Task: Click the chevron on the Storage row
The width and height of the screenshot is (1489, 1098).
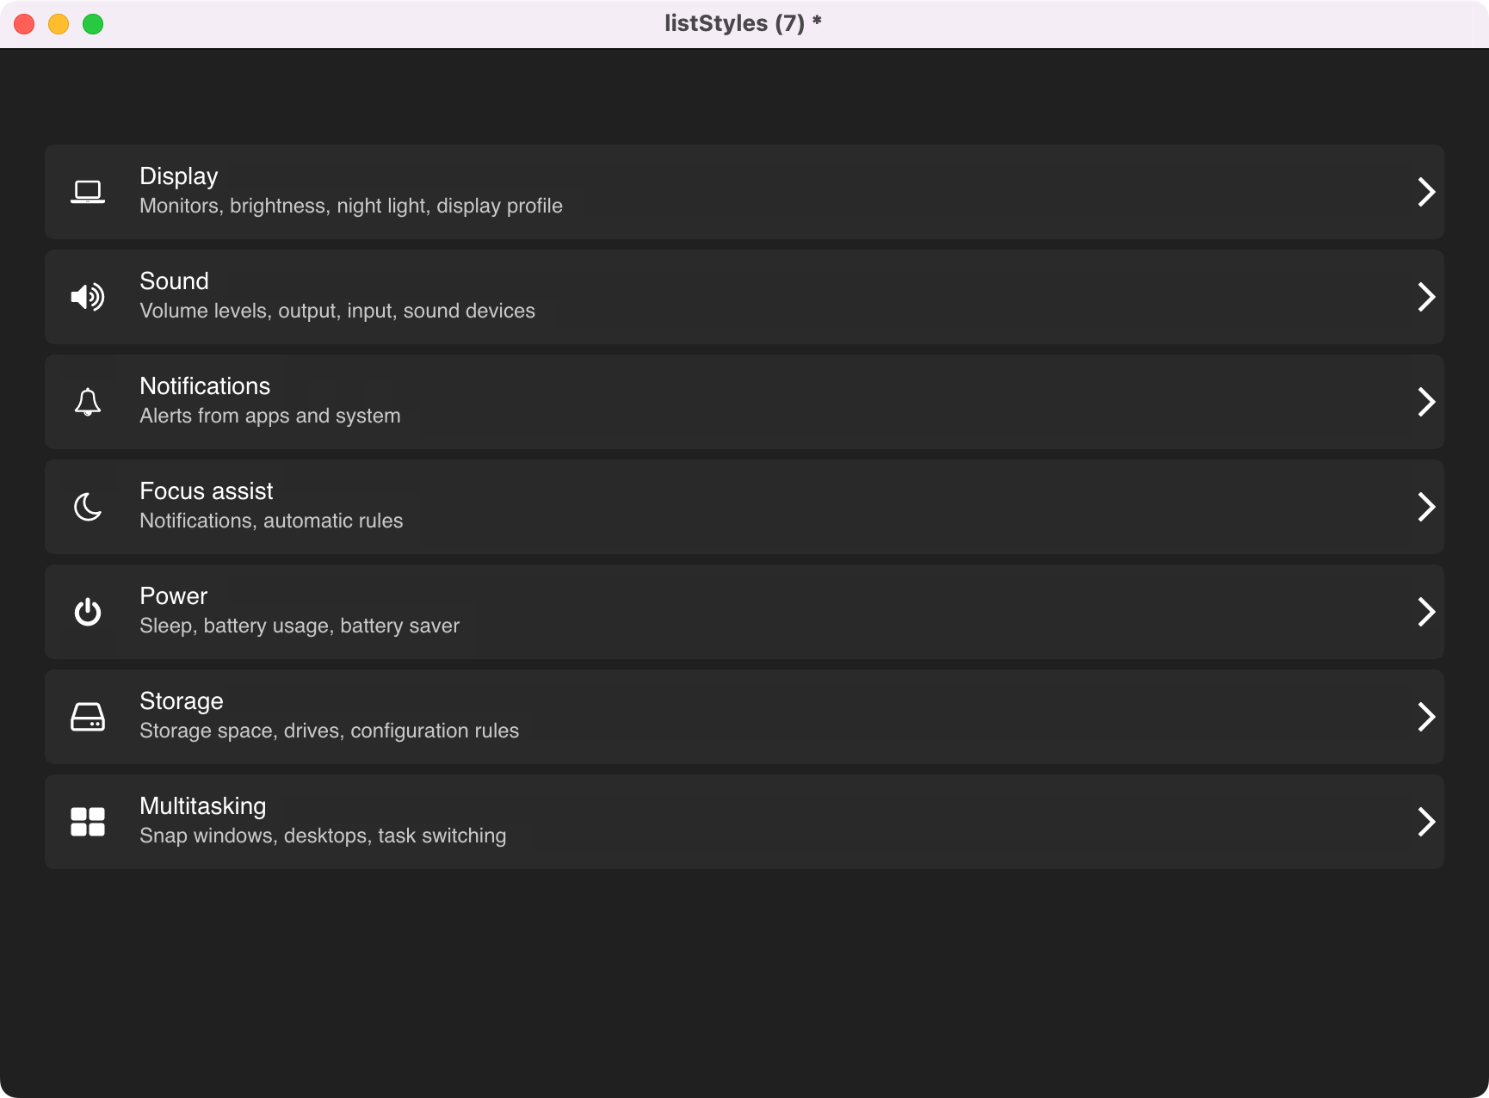Action: 1426,717
